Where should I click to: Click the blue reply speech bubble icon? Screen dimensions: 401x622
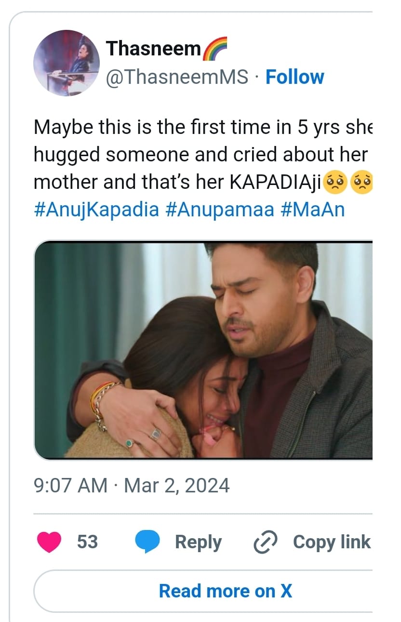coord(147,542)
